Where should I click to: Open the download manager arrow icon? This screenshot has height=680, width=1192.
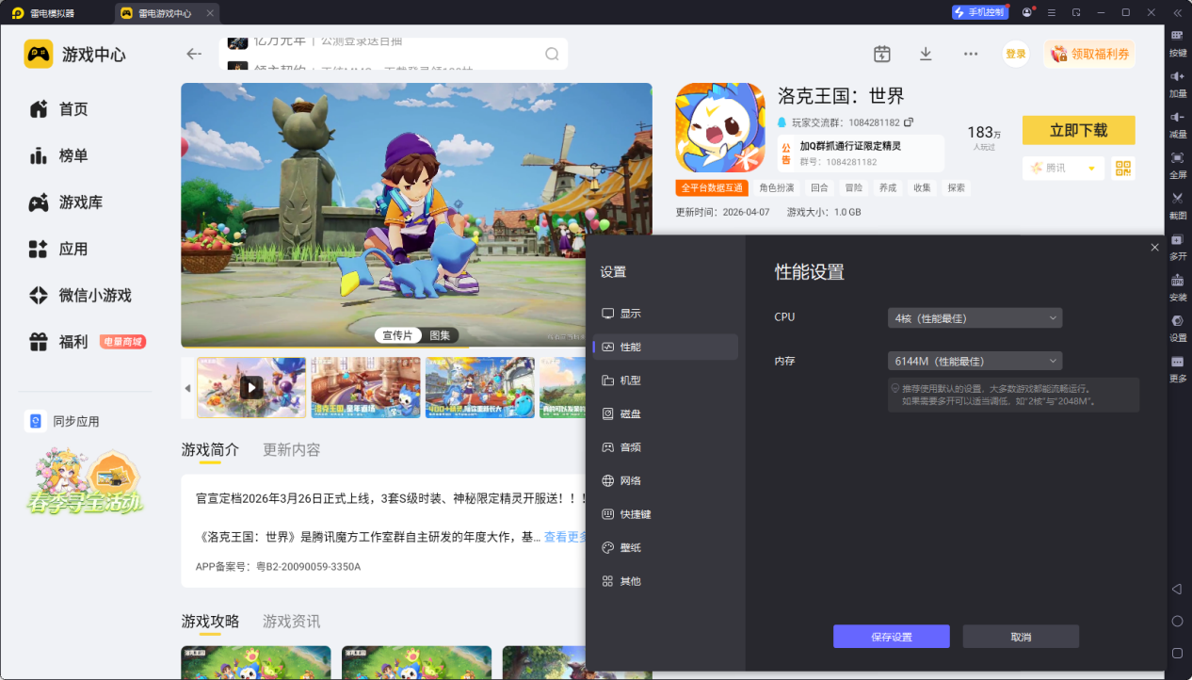[926, 54]
